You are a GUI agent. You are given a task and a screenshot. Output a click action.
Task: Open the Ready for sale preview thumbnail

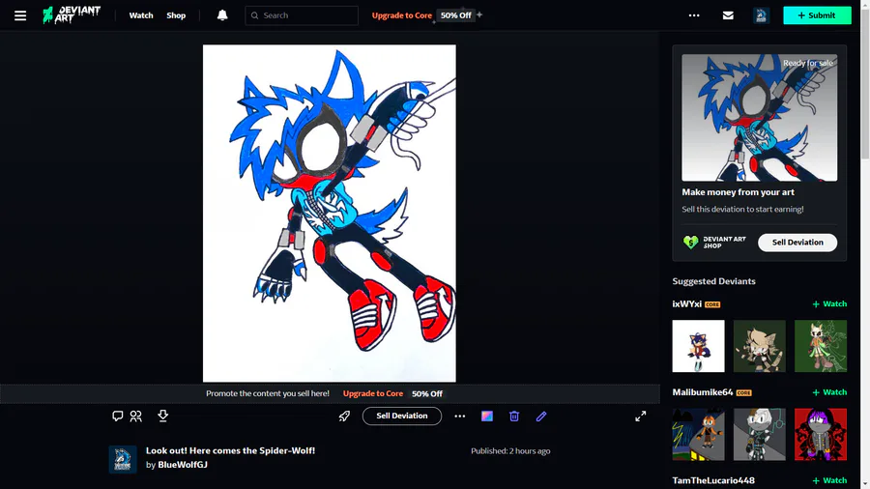(760, 118)
